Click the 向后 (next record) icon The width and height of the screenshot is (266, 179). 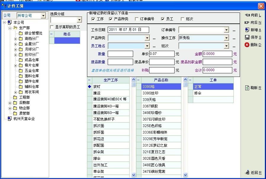[x=247, y=23]
